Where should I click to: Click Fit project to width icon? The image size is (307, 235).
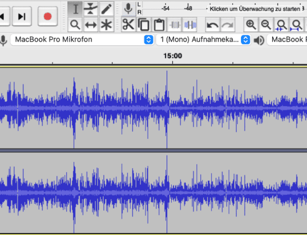pos(296,25)
